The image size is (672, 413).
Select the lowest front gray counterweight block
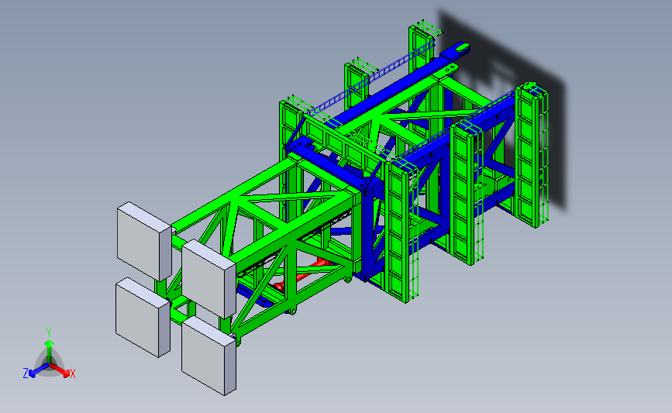pyautogui.click(x=208, y=356)
